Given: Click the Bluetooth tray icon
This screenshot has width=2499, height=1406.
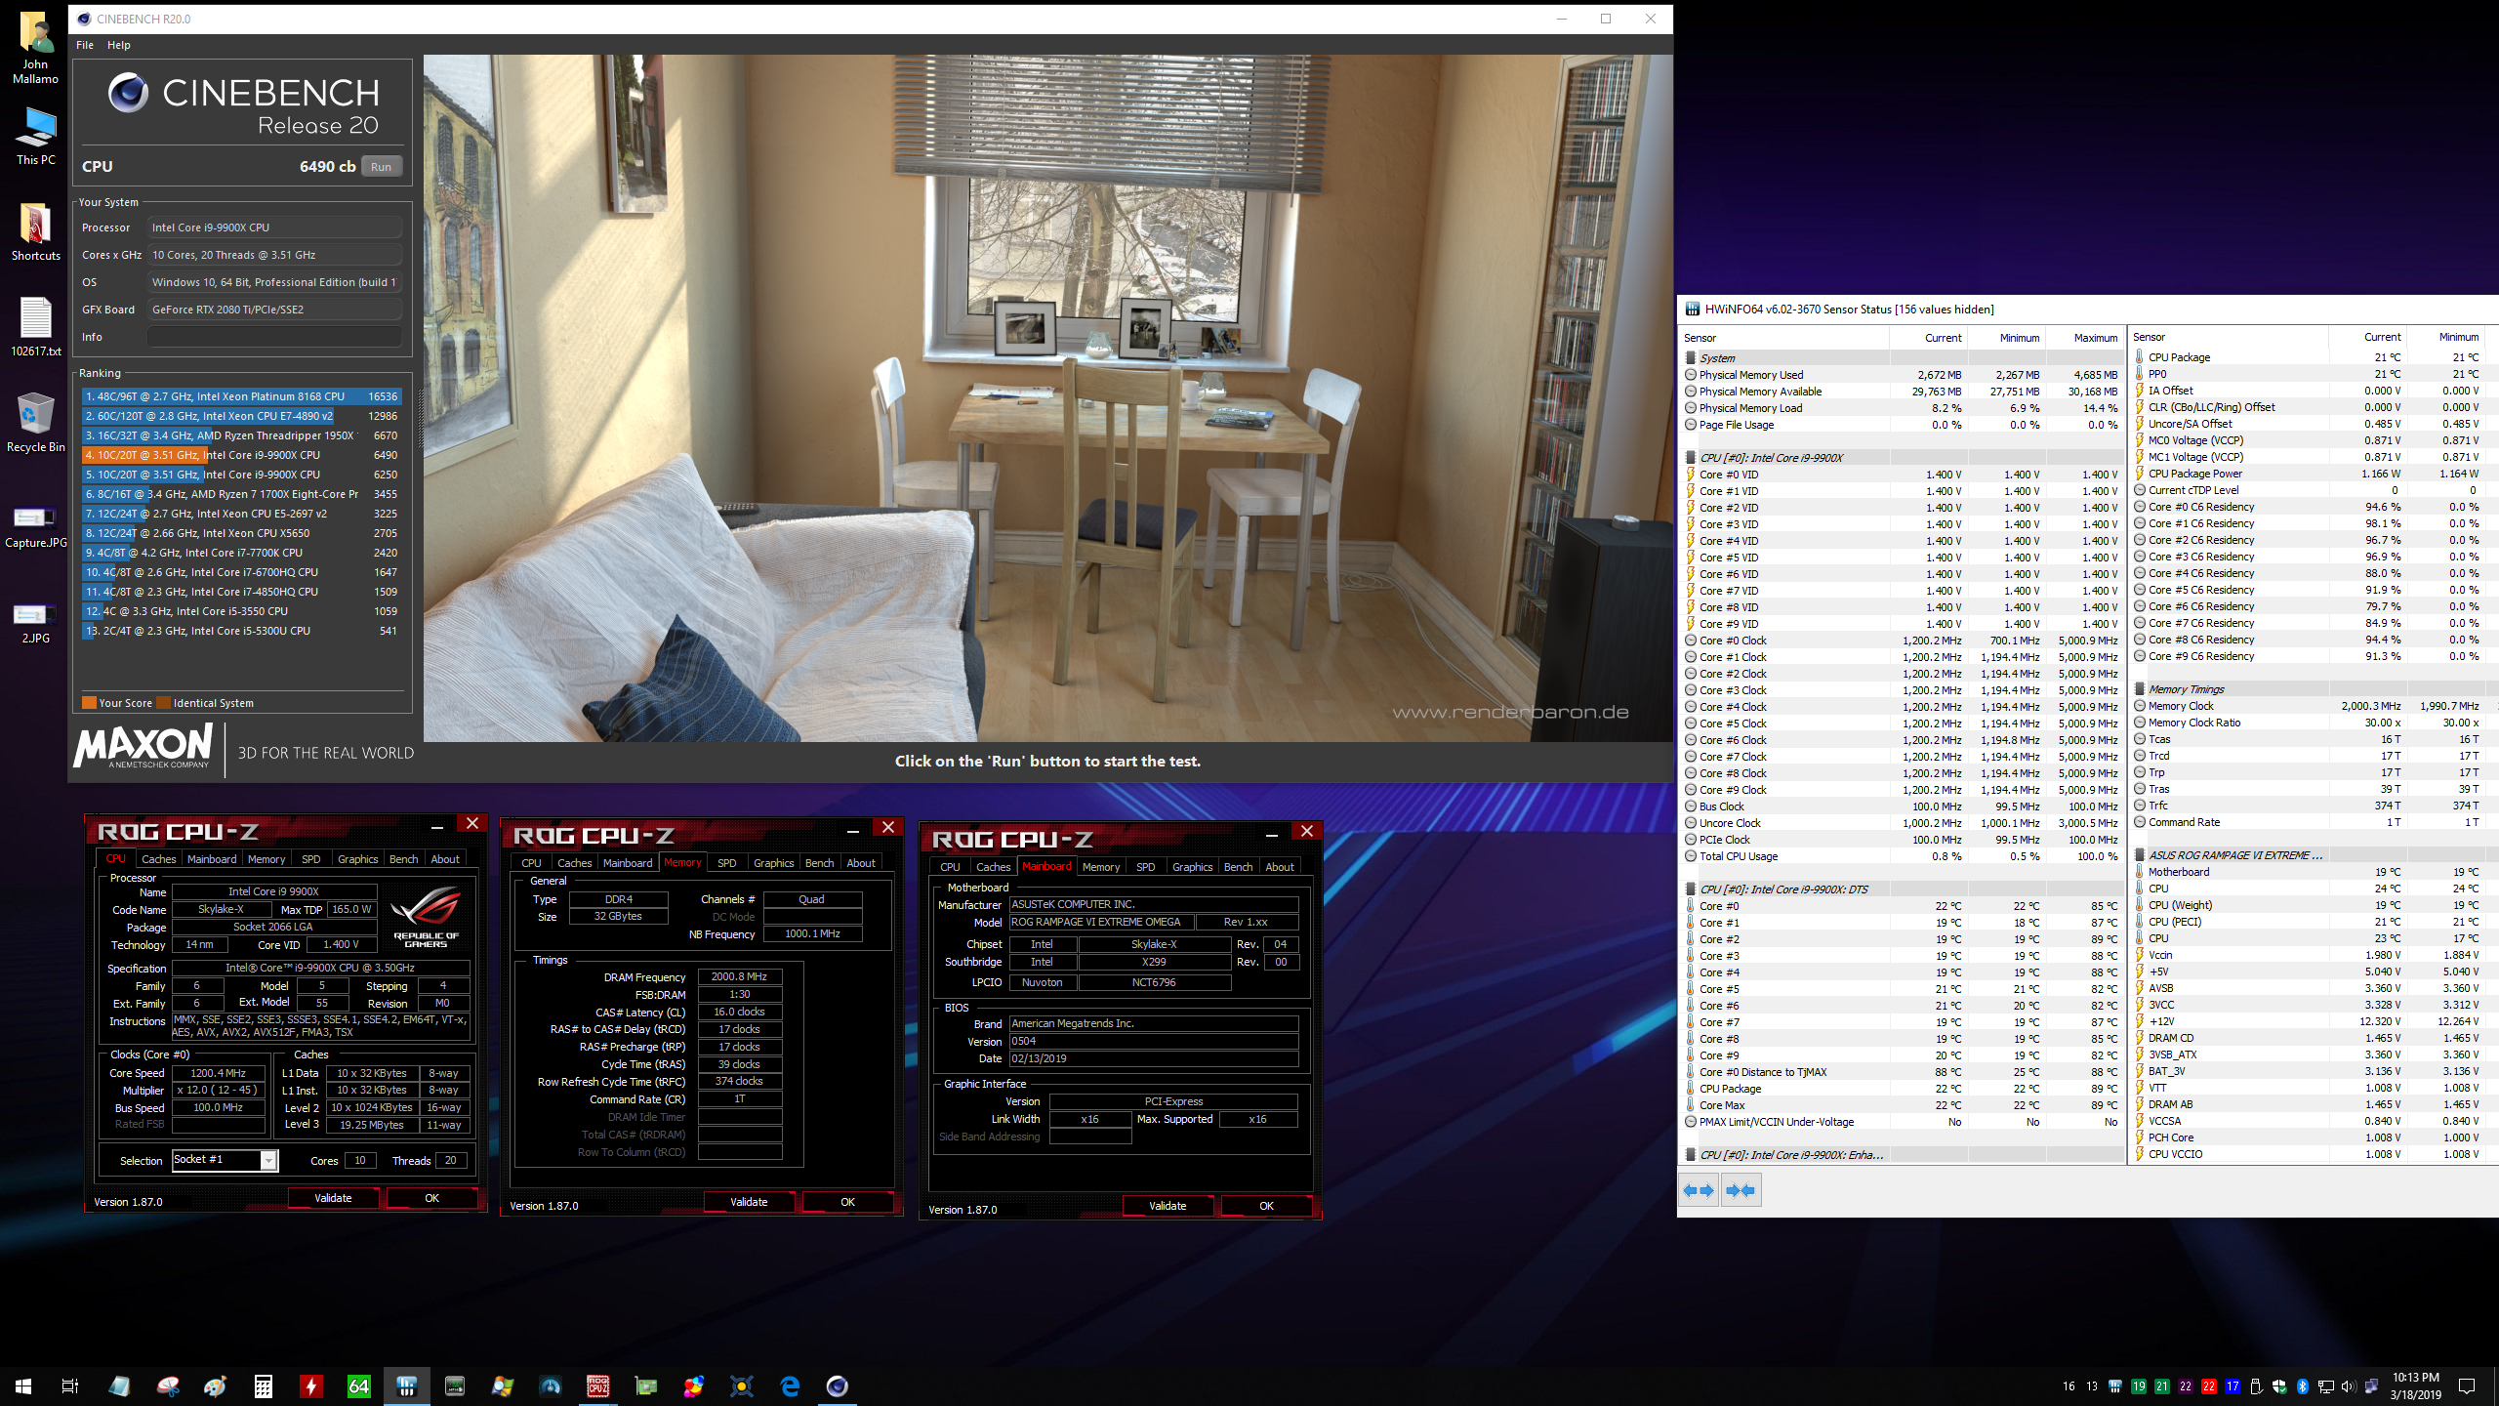Looking at the screenshot, I should click(x=2302, y=1386).
